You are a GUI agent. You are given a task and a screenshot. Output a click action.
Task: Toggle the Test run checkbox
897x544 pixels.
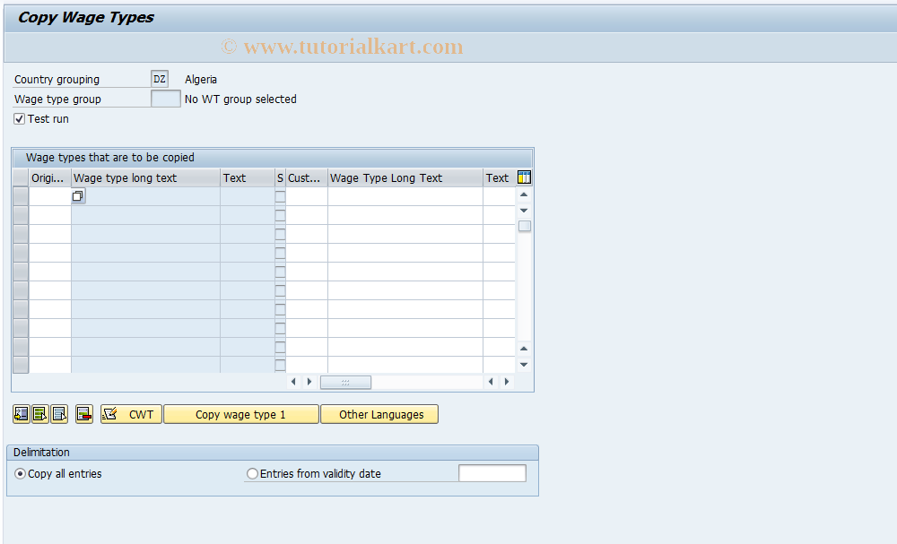20,119
